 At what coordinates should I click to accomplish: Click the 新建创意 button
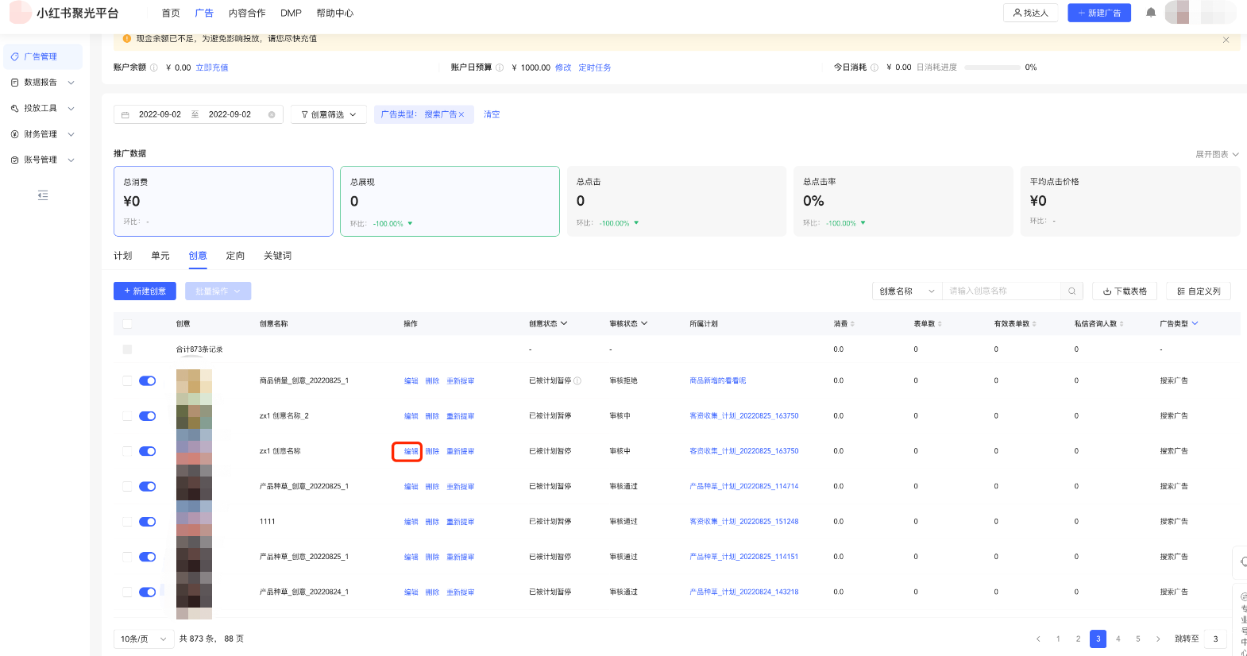[x=145, y=291]
